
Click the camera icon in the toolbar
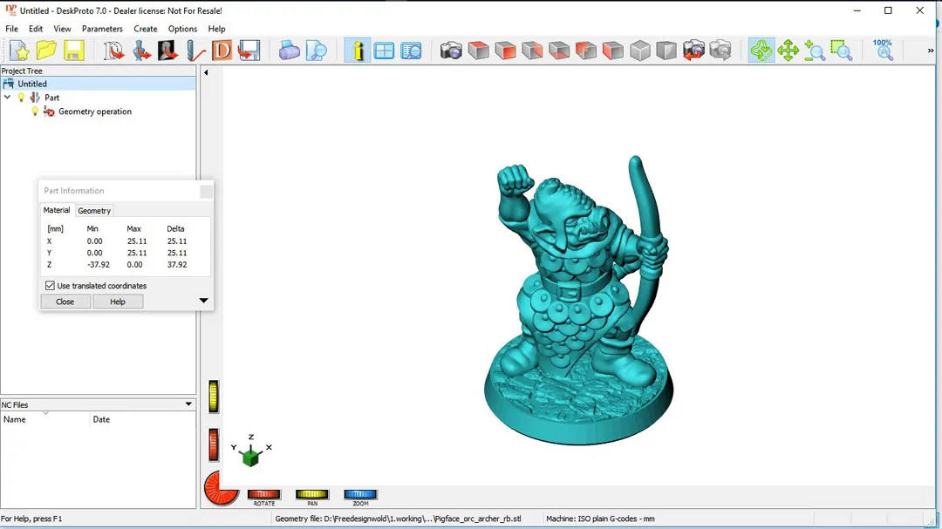(x=451, y=51)
